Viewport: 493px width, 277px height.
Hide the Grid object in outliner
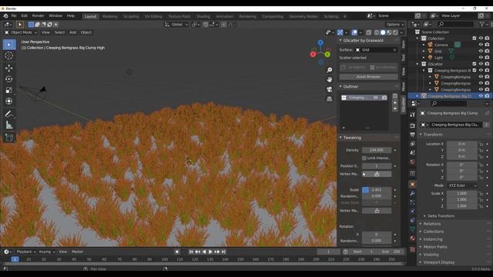tap(481, 51)
